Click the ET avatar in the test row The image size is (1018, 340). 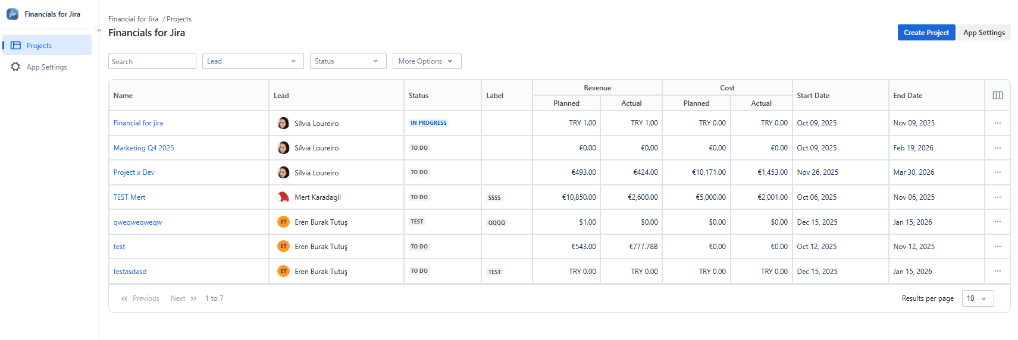284,246
